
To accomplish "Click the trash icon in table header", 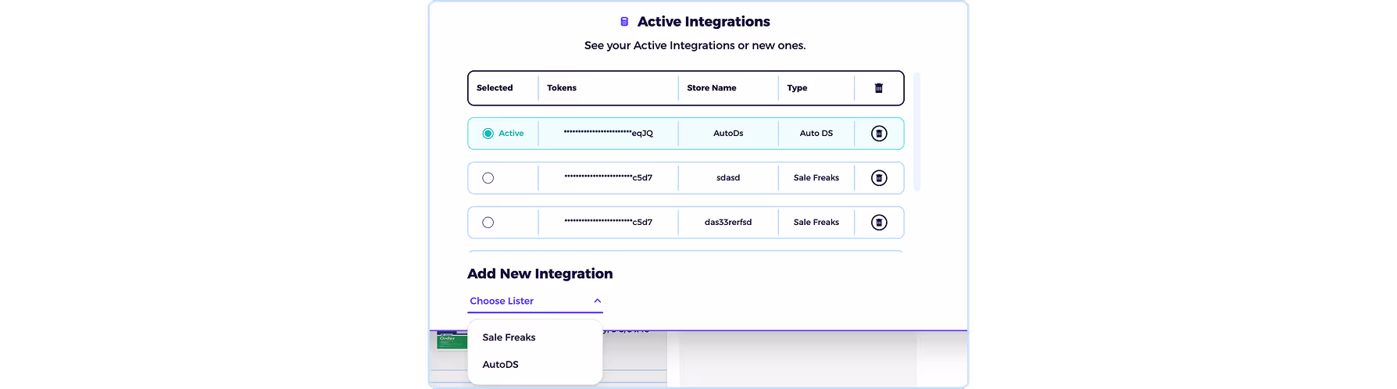I will tap(879, 88).
